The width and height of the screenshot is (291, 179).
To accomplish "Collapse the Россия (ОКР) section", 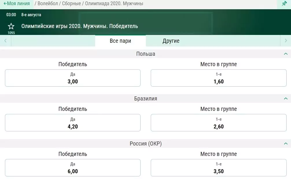I will tap(286, 143).
